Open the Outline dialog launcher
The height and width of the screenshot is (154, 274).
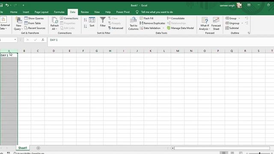click(249, 33)
